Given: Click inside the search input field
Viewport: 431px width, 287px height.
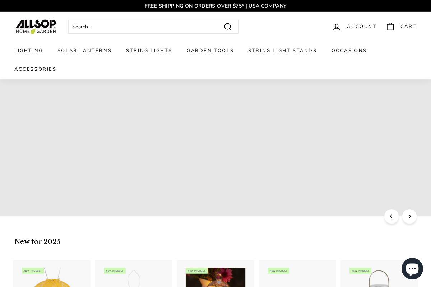Looking at the screenshot, I should 144,27.
